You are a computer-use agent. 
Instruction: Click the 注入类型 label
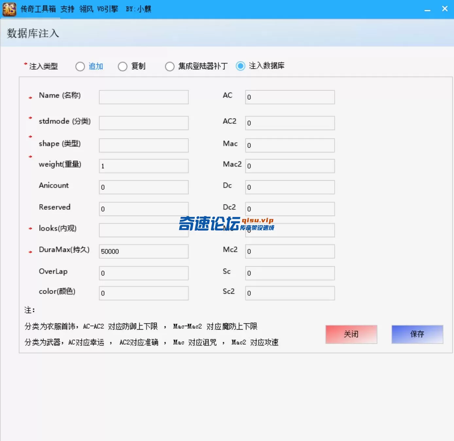point(44,66)
